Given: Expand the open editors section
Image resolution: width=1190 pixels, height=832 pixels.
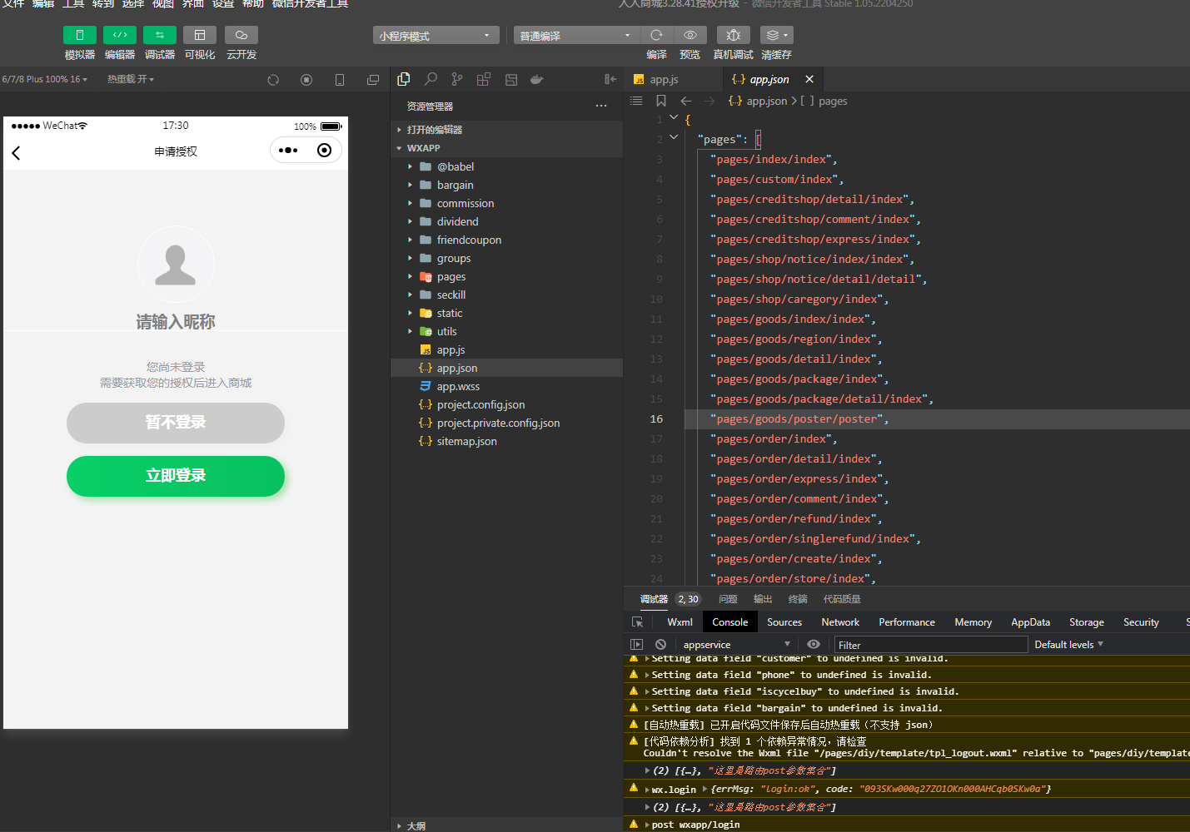Looking at the screenshot, I should [506, 130].
